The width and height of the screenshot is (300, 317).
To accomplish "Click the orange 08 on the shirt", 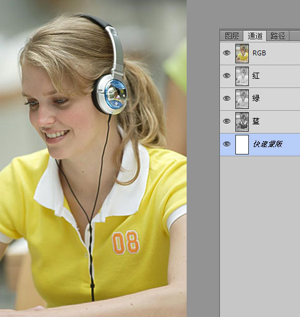I will (126, 243).
